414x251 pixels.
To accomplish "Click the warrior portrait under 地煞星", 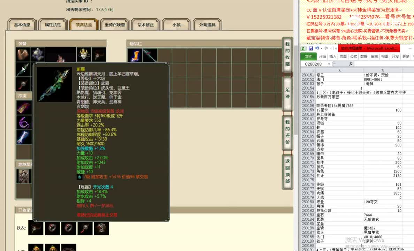I will coord(23,176).
